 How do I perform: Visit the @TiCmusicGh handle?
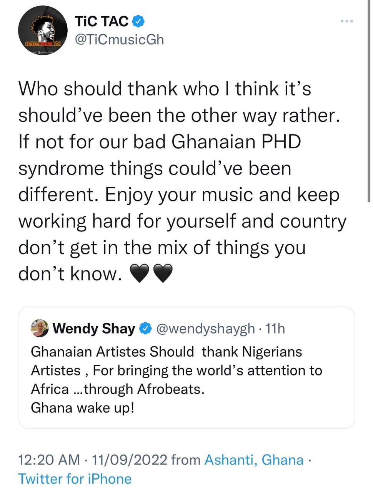pyautogui.click(x=119, y=40)
